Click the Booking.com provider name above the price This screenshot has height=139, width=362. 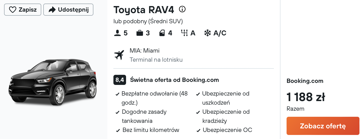305,81
